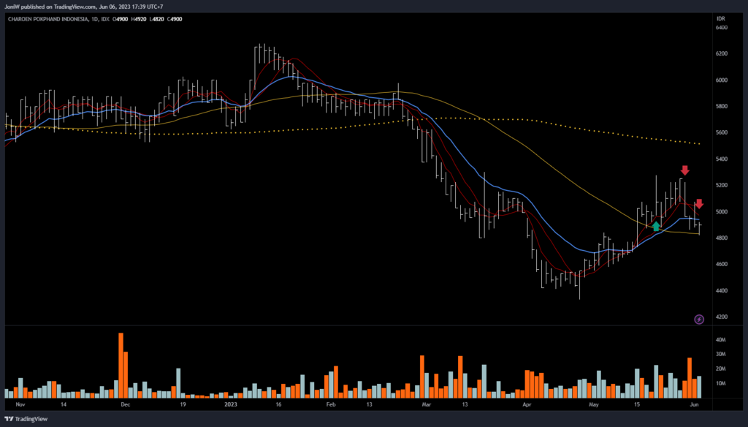This screenshot has height=427, width=748.
Task: Select the Mar label on the time axis
Action: (427, 404)
